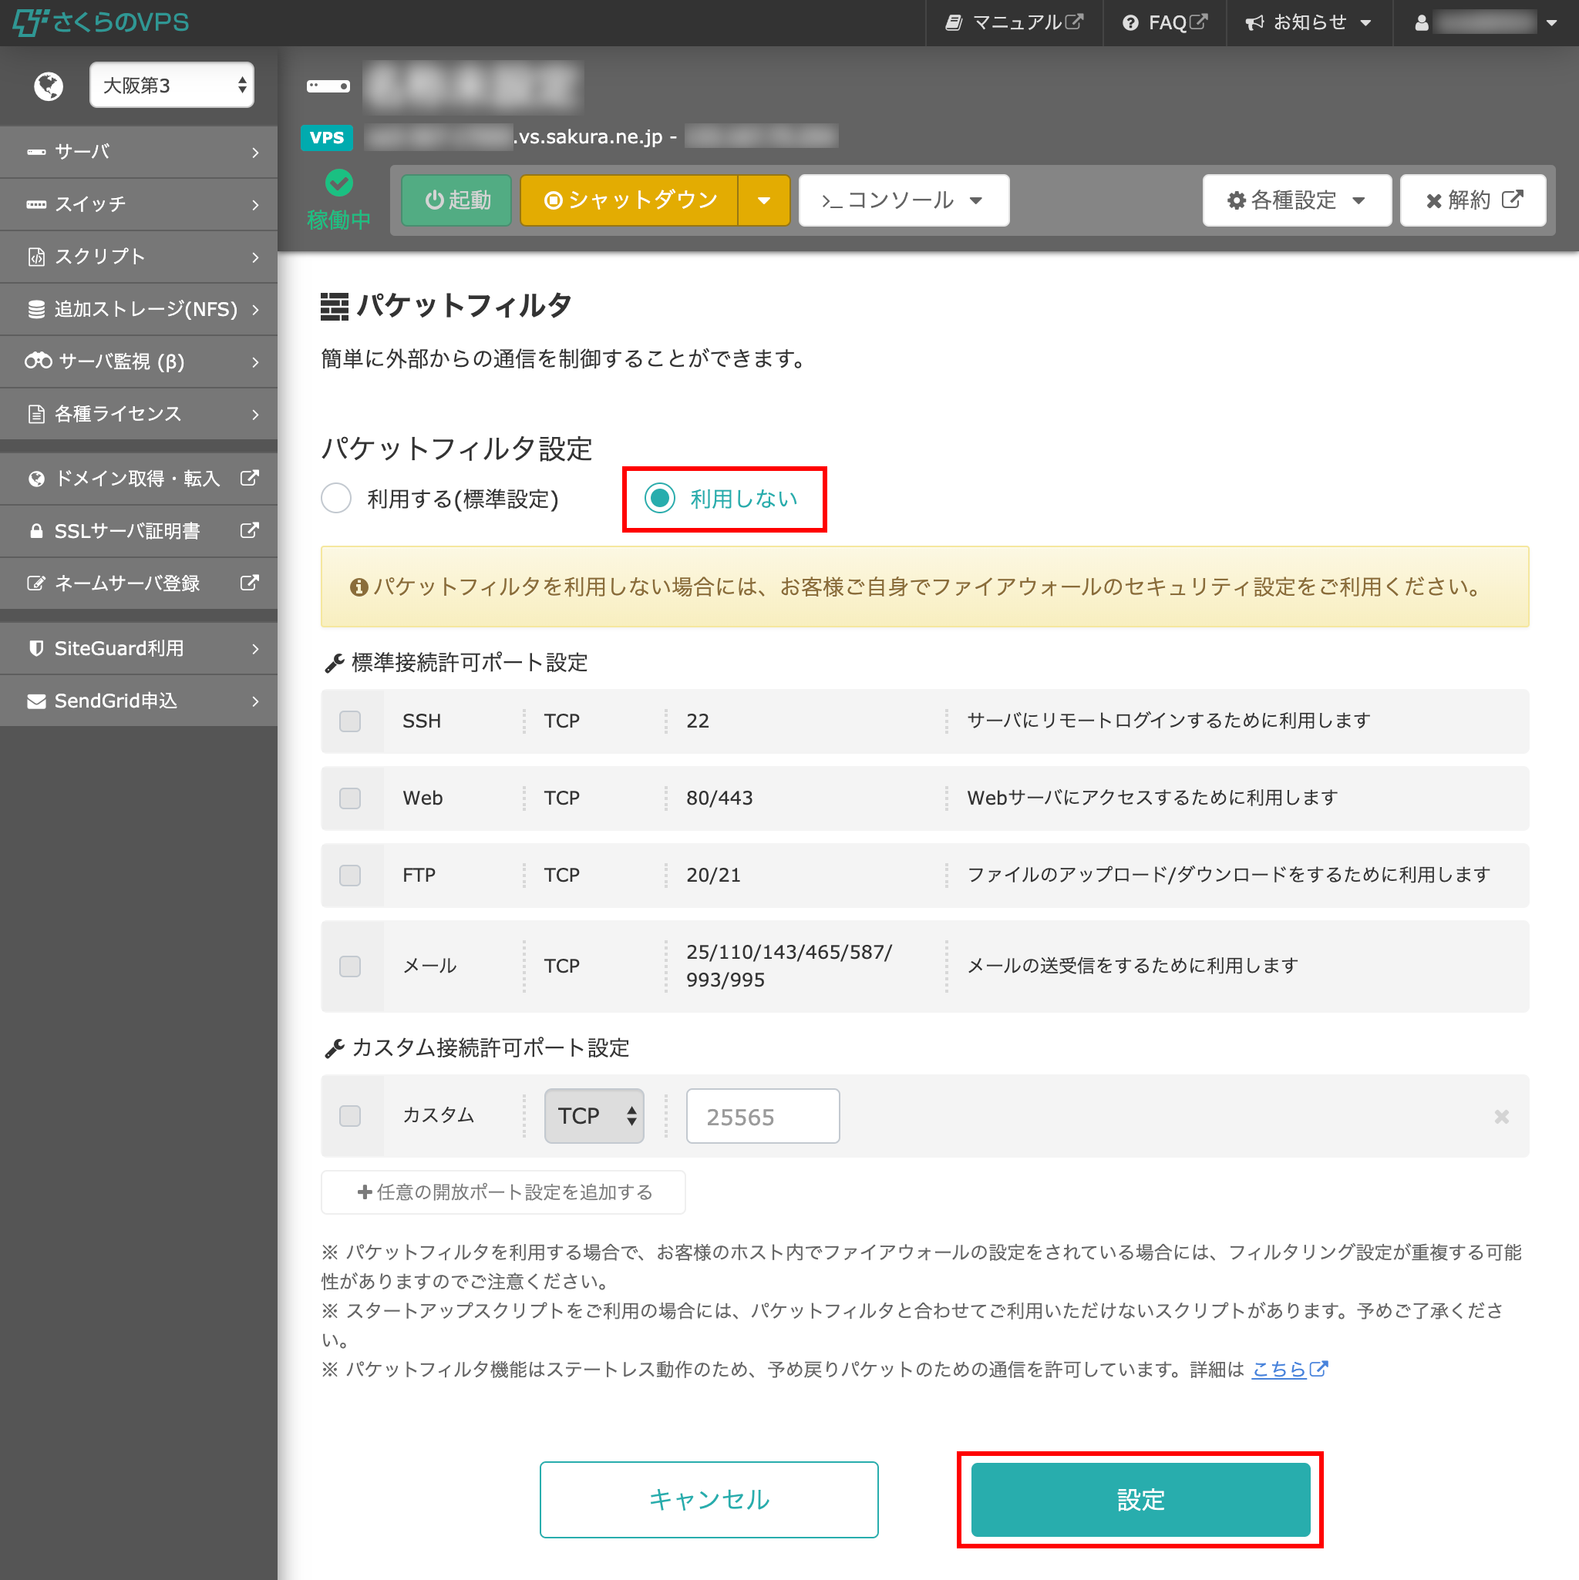Check the Web 80/443 checkbox
Image resolution: width=1579 pixels, height=1580 pixels.
(x=350, y=798)
